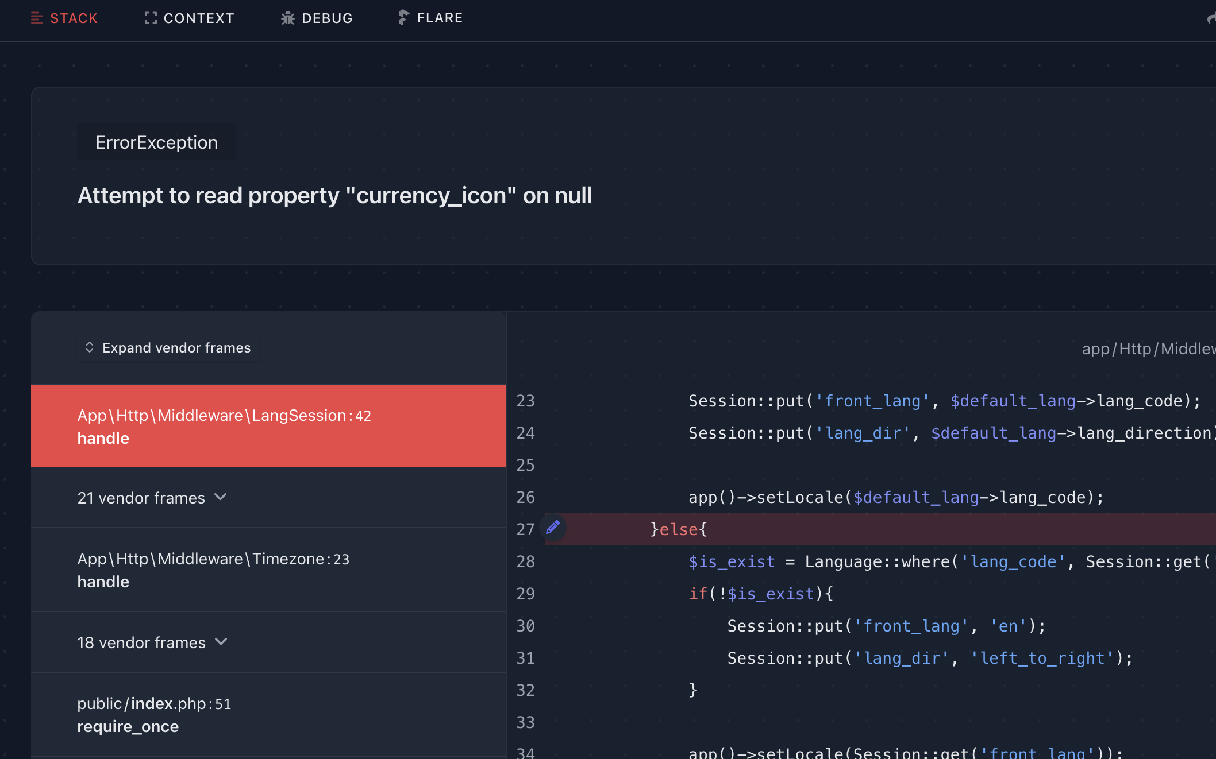Viewport: 1216px width, 759px height.
Task: Switch to the DEBUG tab
Action: 317,18
